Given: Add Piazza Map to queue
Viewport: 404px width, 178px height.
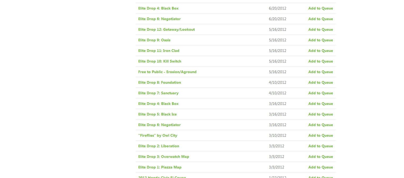Looking at the screenshot, I should pyautogui.click(x=321, y=167).
